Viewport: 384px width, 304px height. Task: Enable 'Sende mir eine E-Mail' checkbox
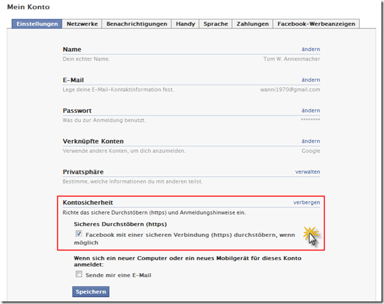79,274
